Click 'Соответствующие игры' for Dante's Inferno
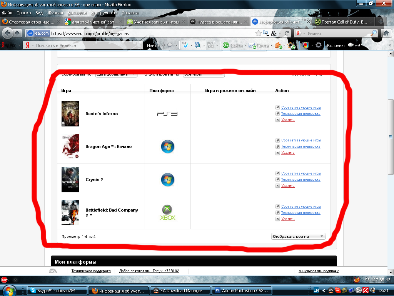Image resolution: width=394 pixels, height=296 pixels. coord(301,108)
